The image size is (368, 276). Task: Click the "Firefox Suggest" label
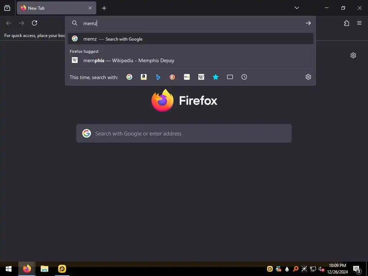pos(84,51)
